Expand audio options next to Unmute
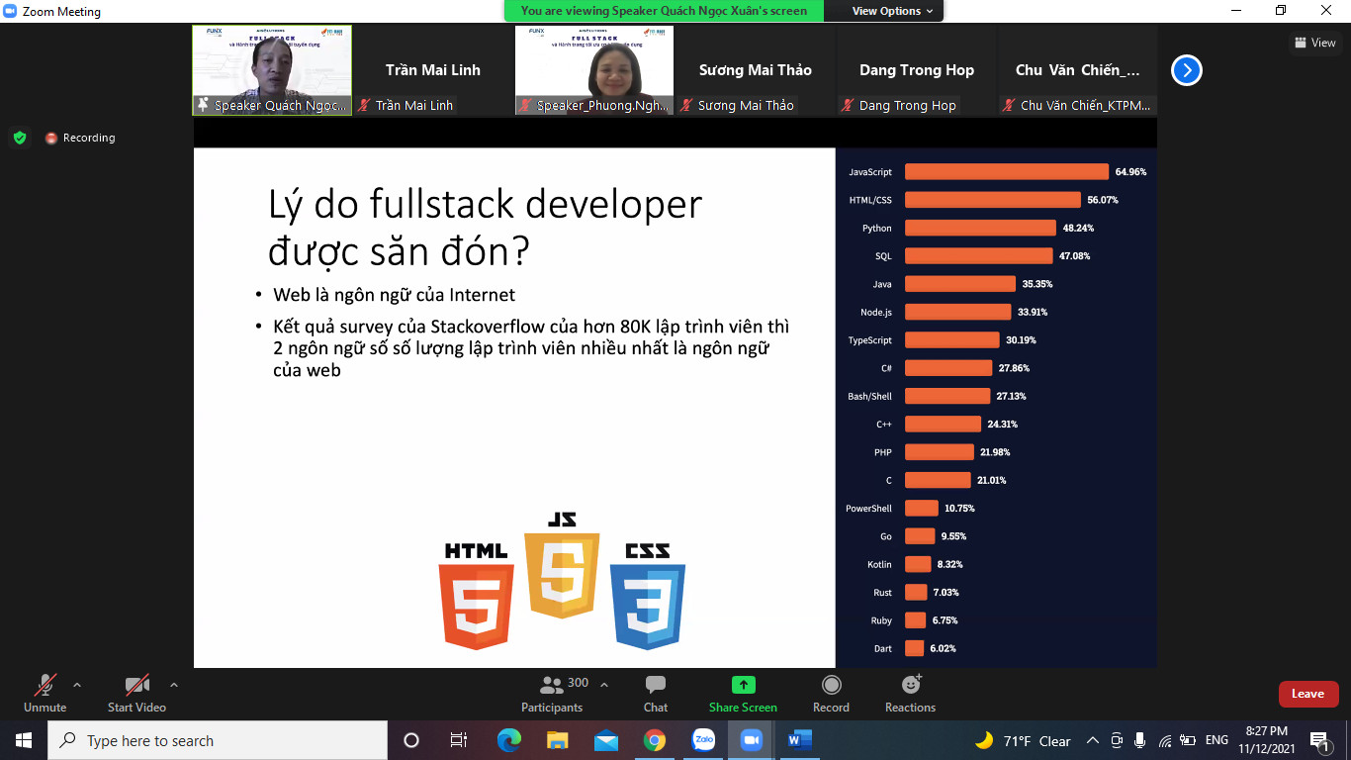The height and width of the screenshot is (760, 1351). pyautogui.click(x=77, y=685)
